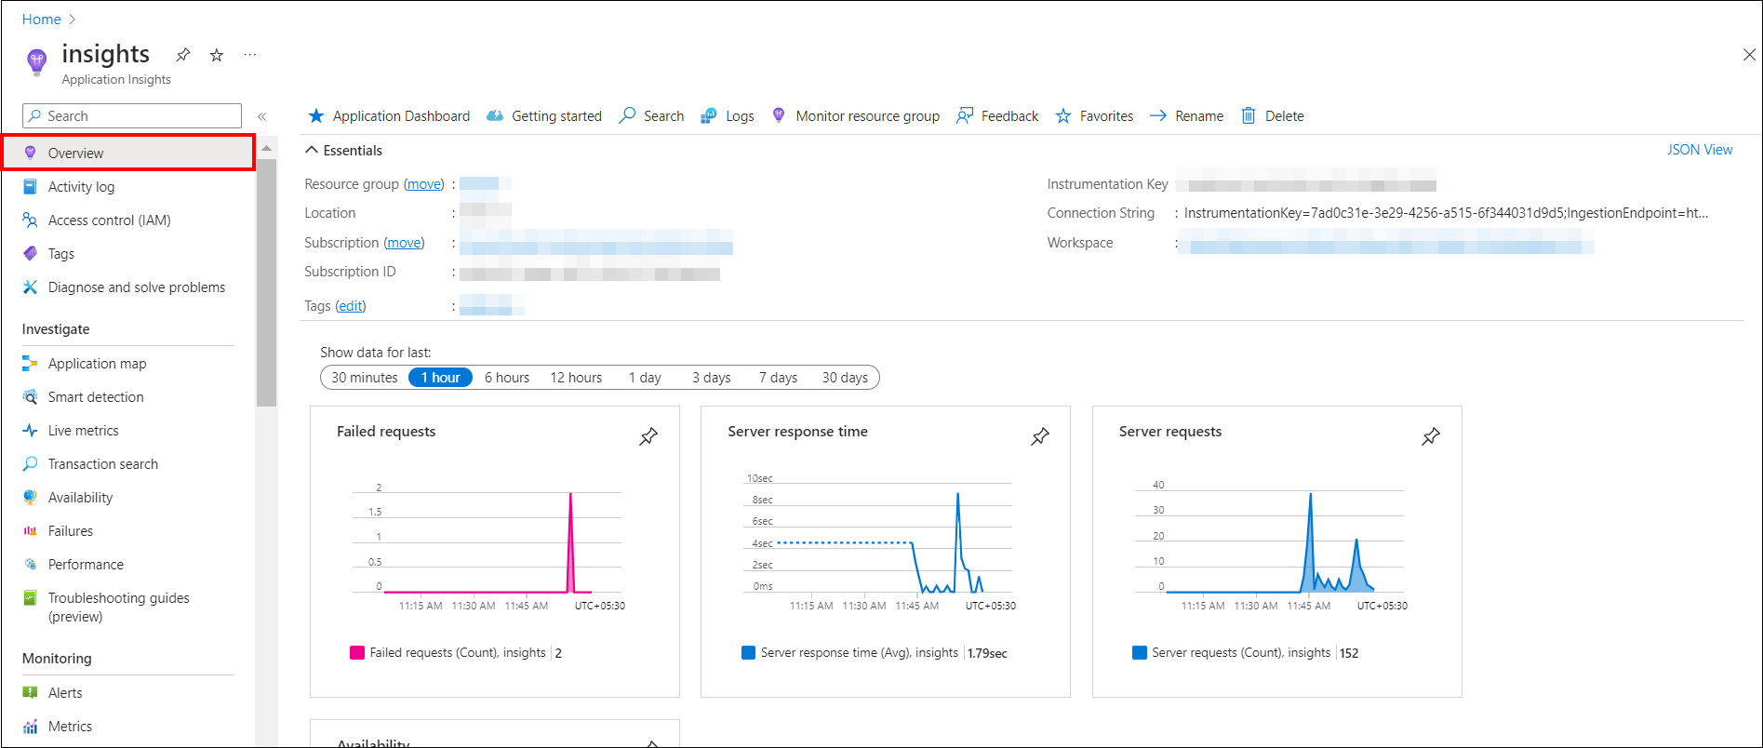This screenshot has height=748, width=1763.
Task: Collapse the Essentials section
Action: coord(343,151)
